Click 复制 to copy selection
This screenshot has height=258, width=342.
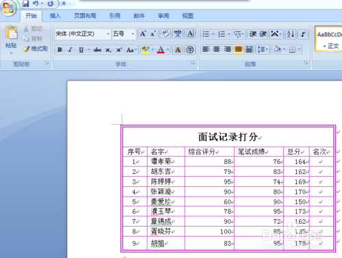[x=33, y=39]
